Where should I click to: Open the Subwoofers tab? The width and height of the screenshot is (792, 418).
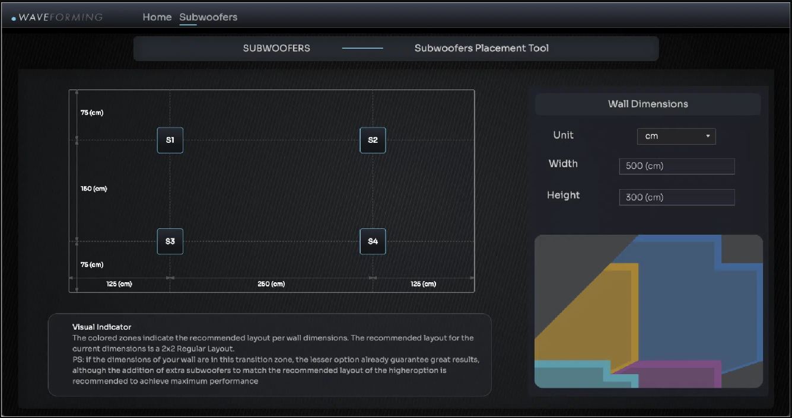pyautogui.click(x=208, y=17)
